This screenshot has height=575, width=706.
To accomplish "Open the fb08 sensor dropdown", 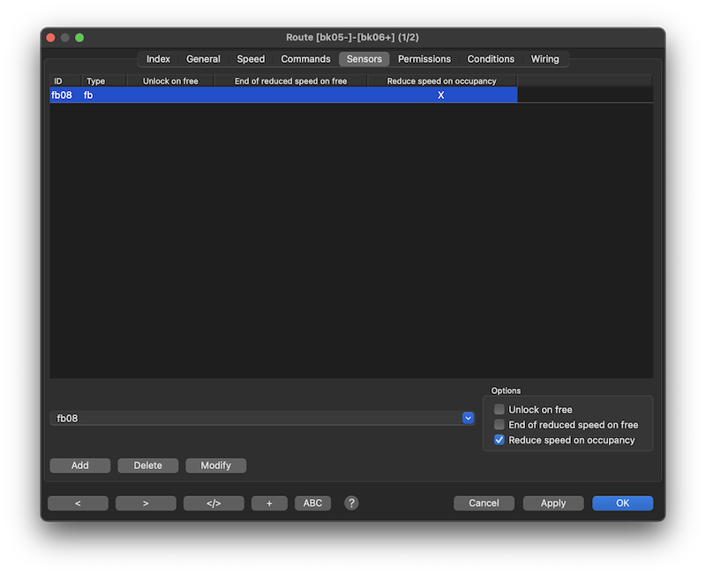I will 468,418.
